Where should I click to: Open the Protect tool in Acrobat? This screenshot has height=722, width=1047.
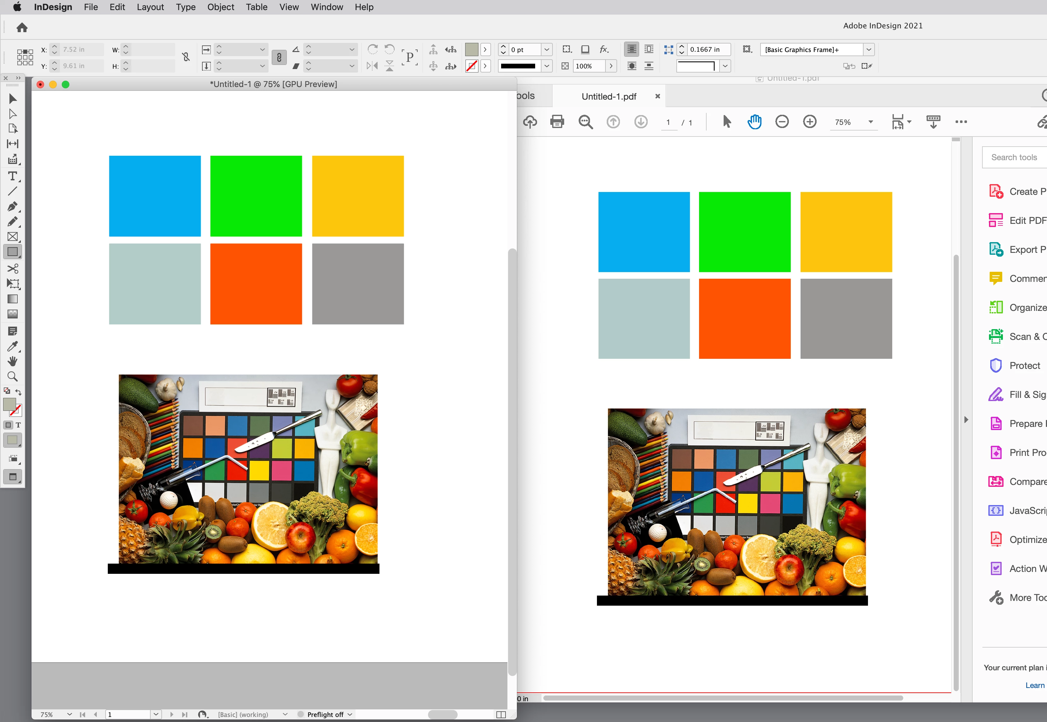coord(1024,365)
